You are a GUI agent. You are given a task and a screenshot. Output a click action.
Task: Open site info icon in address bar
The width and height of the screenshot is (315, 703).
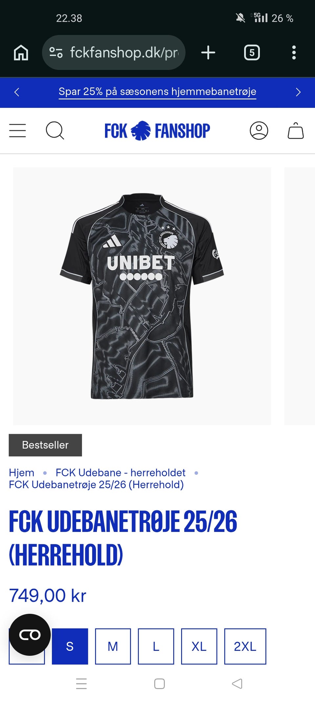pyautogui.click(x=56, y=52)
